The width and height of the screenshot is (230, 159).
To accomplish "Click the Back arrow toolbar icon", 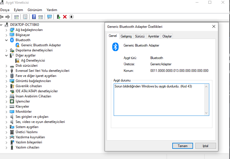I will tap(2, 17).
